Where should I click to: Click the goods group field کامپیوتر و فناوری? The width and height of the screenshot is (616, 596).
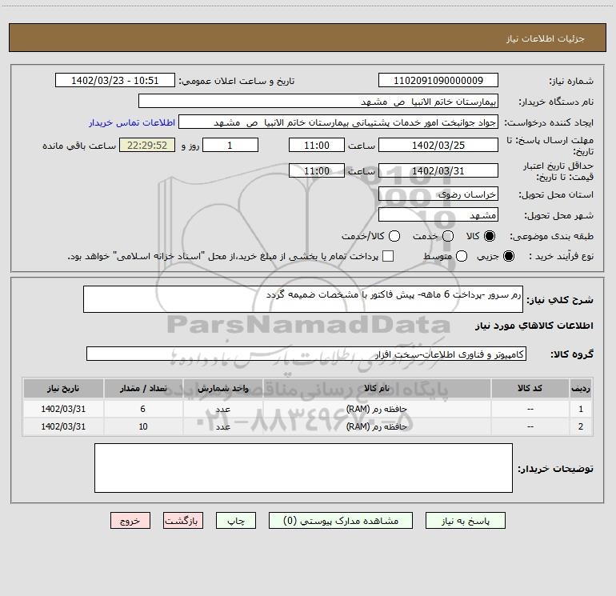[306, 354]
